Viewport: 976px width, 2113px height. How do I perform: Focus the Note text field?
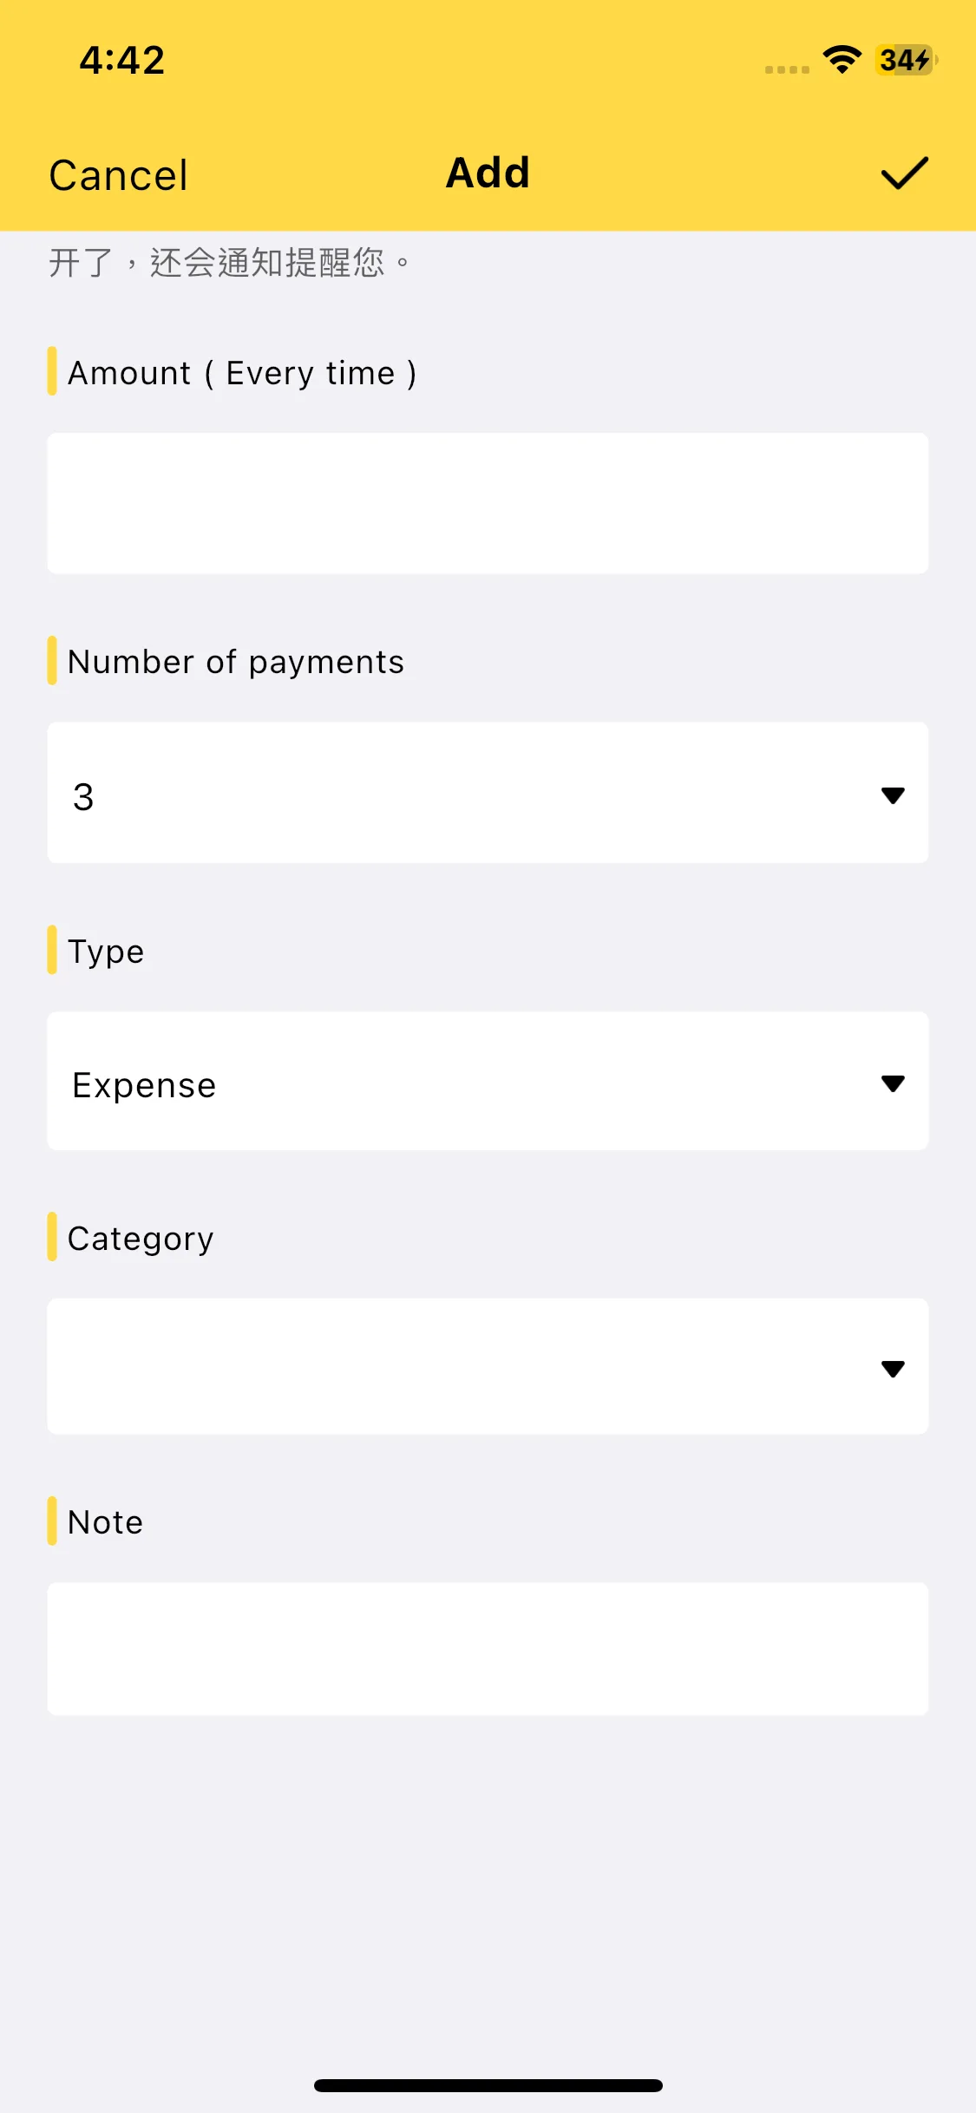click(488, 1649)
